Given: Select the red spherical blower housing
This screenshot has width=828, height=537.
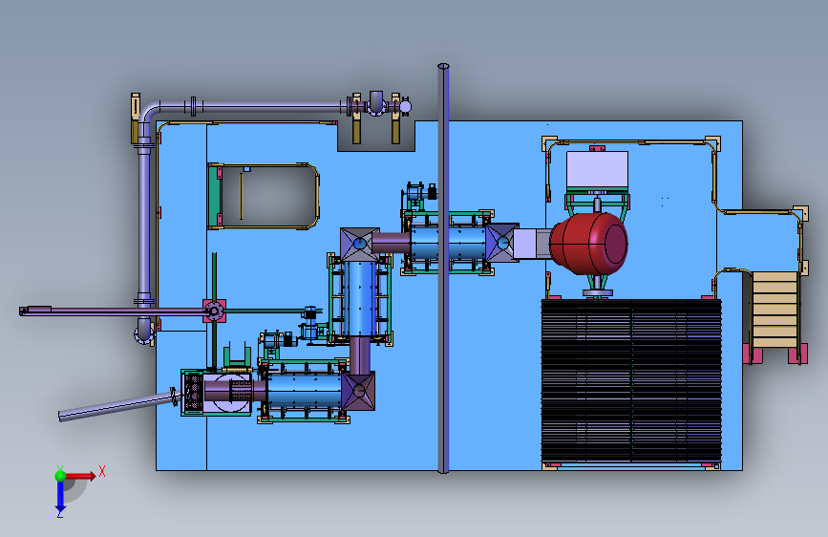Looking at the screenshot, I should click(589, 244).
